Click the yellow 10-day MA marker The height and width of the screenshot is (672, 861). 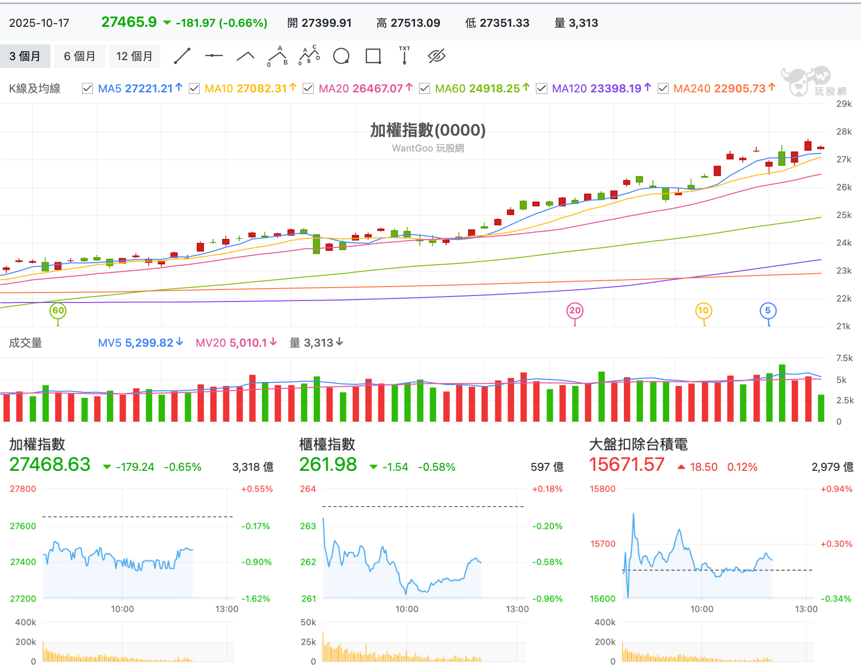[x=703, y=311]
